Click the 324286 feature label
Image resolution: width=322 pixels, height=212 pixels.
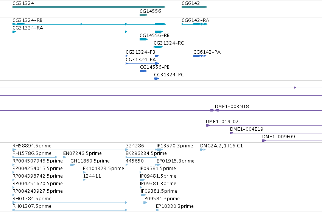click(x=135, y=146)
